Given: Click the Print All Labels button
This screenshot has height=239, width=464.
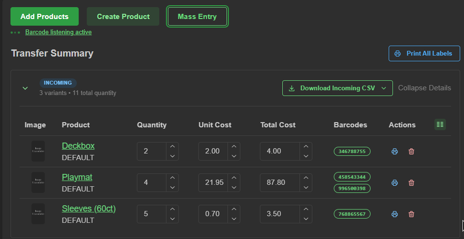Looking at the screenshot, I should click(424, 53).
